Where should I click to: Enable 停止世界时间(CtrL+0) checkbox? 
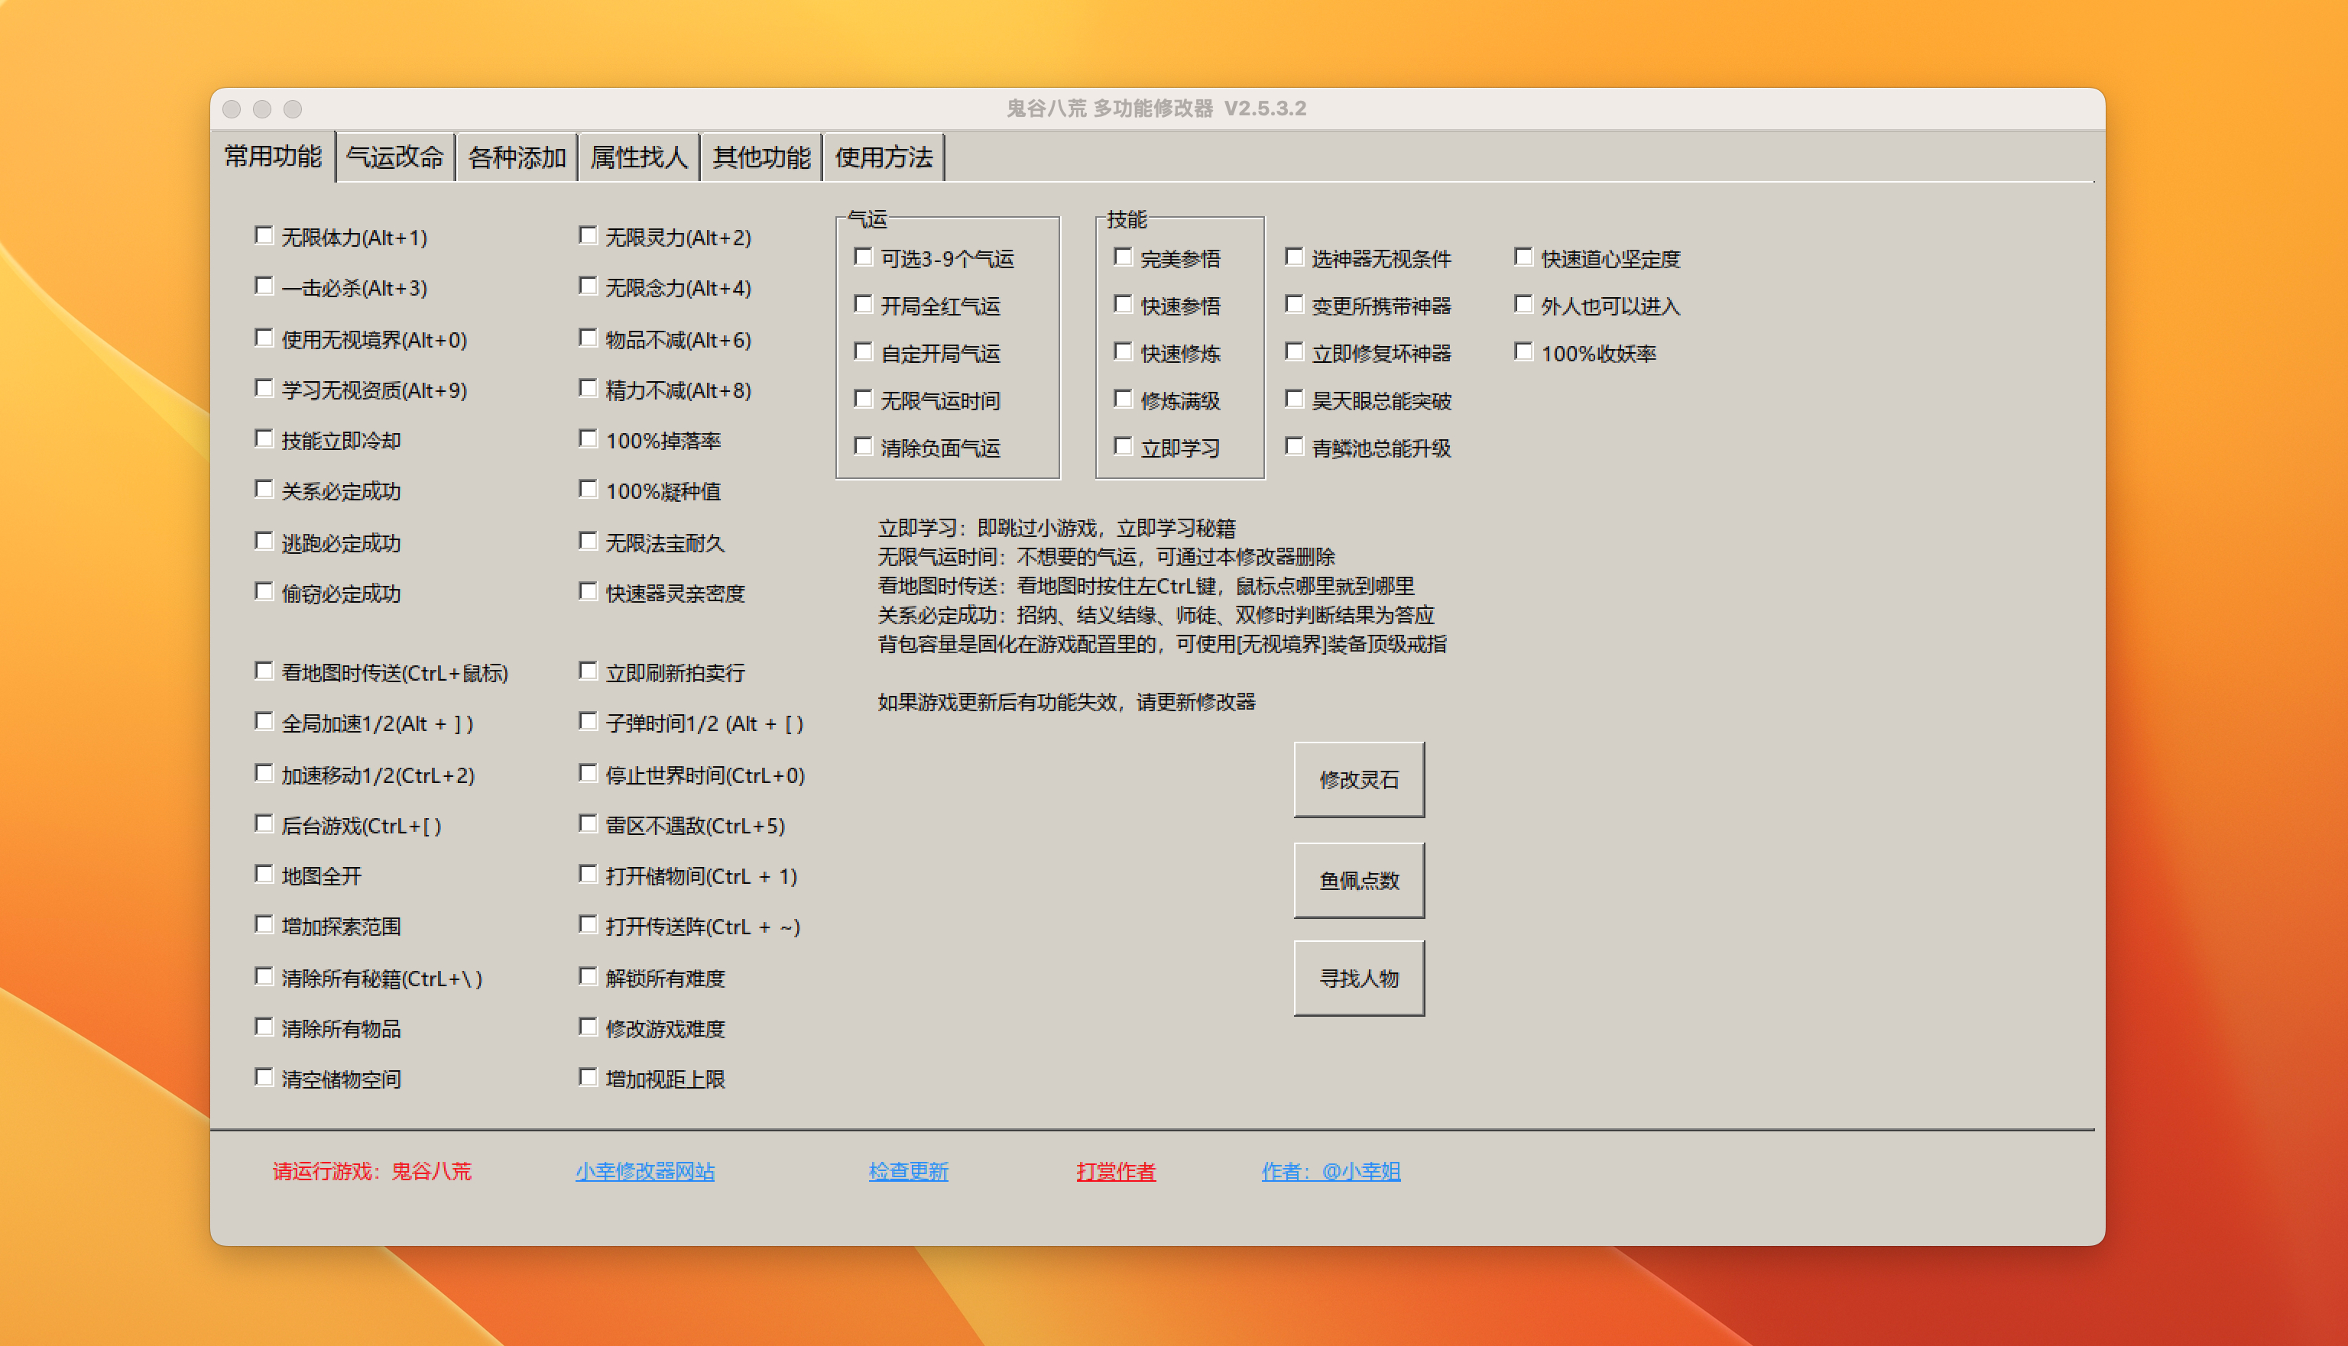click(x=587, y=774)
